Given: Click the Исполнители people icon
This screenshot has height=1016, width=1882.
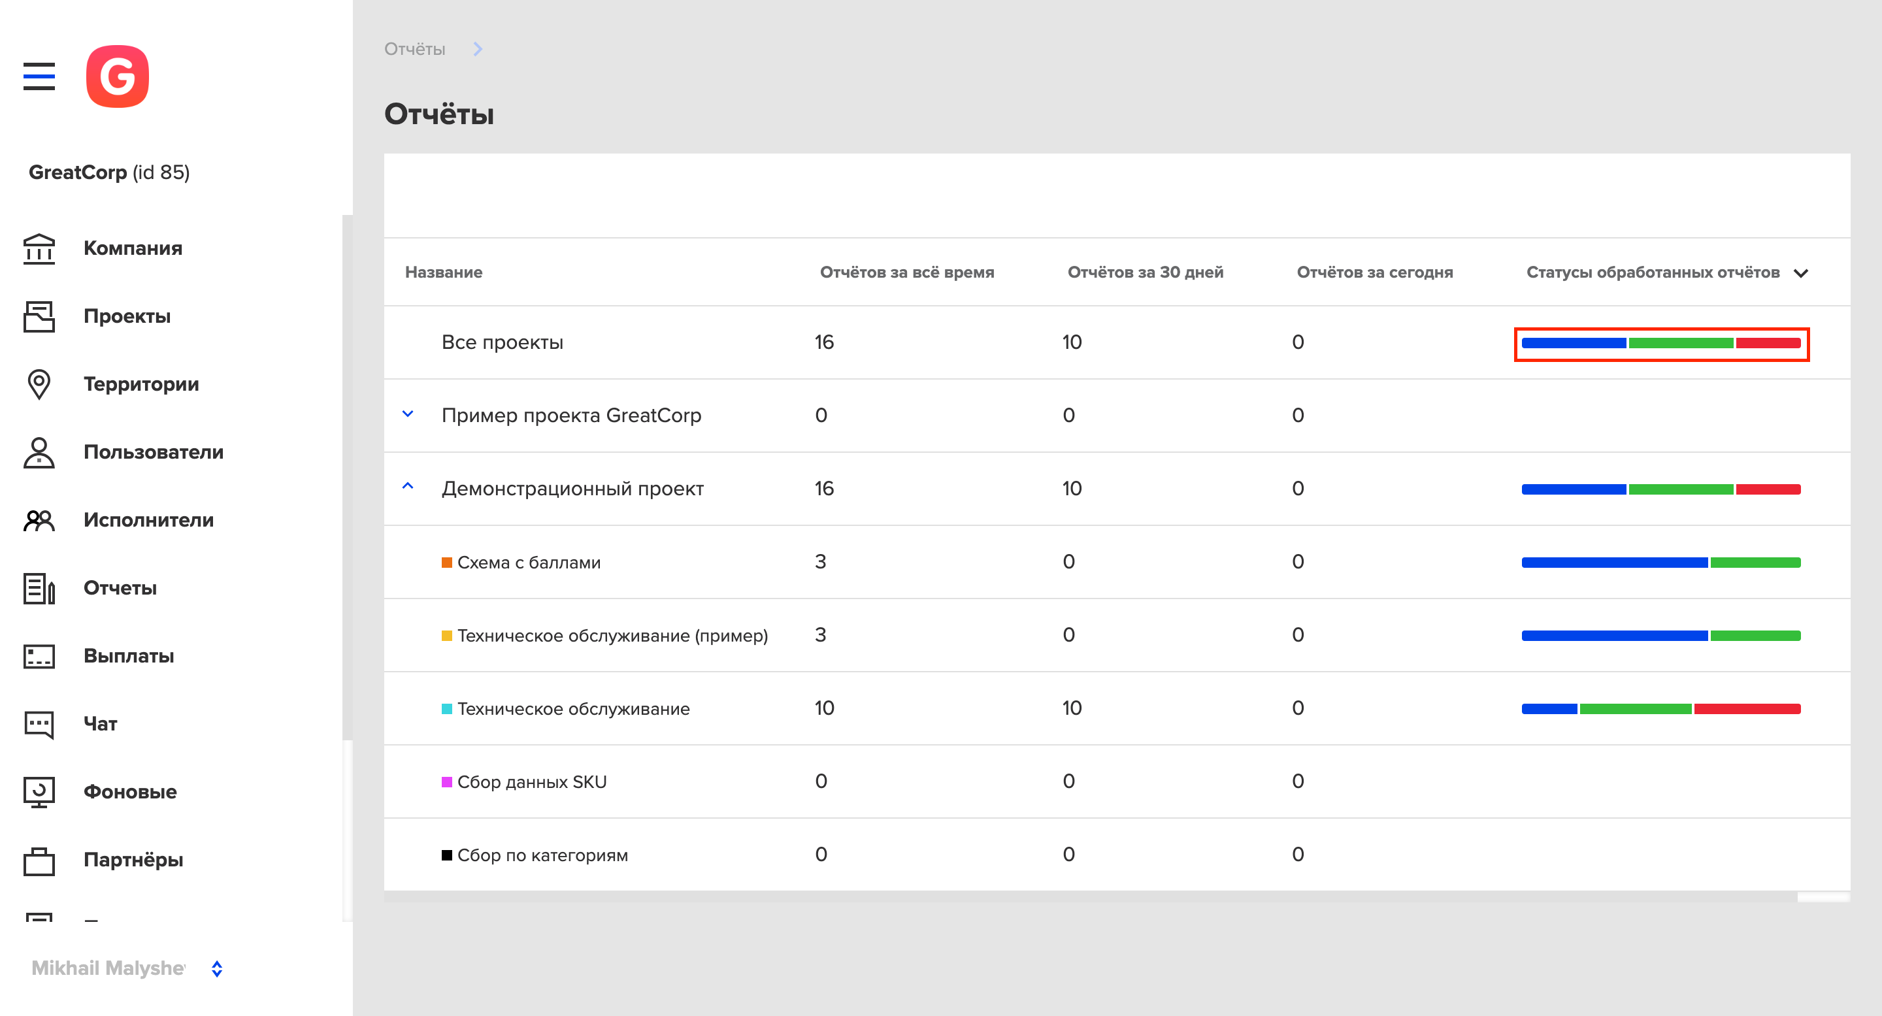Looking at the screenshot, I should pyautogui.click(x=39, y=520).
